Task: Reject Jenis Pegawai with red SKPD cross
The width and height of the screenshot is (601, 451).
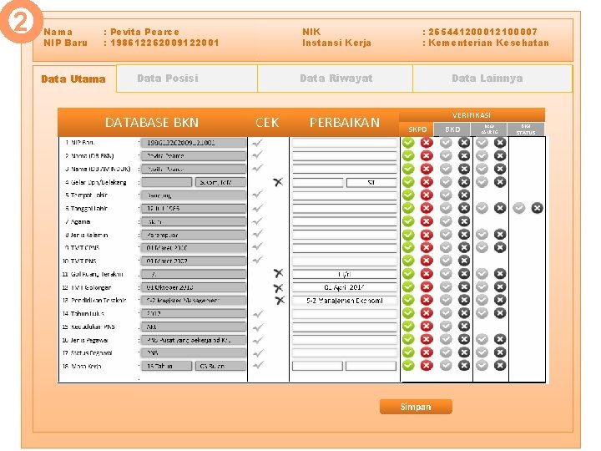Action: click(x=427, y=339)
